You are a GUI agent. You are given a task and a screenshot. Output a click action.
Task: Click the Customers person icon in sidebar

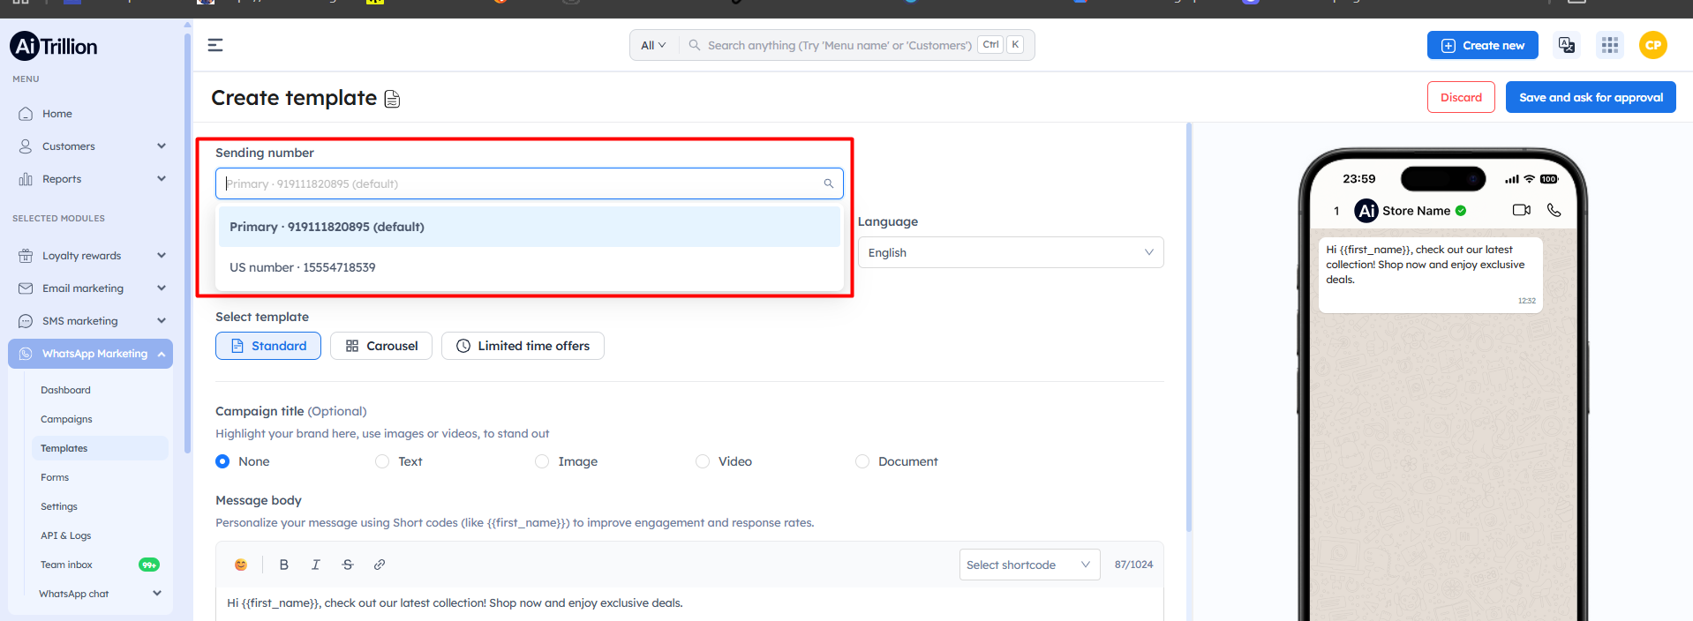point(26,146)
